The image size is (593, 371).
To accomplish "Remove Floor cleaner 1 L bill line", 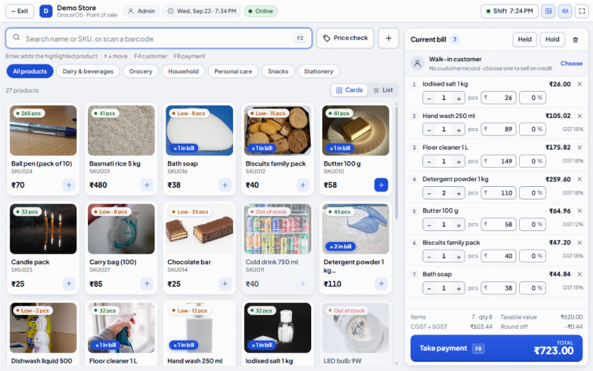I will (x=580, y=148).
